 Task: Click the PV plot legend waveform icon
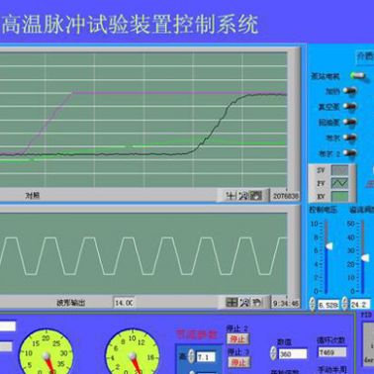point(339,183)
